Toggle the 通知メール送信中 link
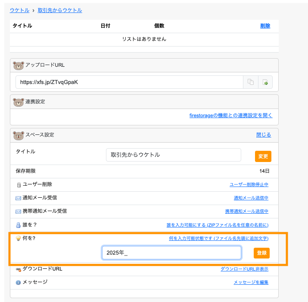This screenshot has height=302, width=308. pyautogui.click(x=251, y=198)
